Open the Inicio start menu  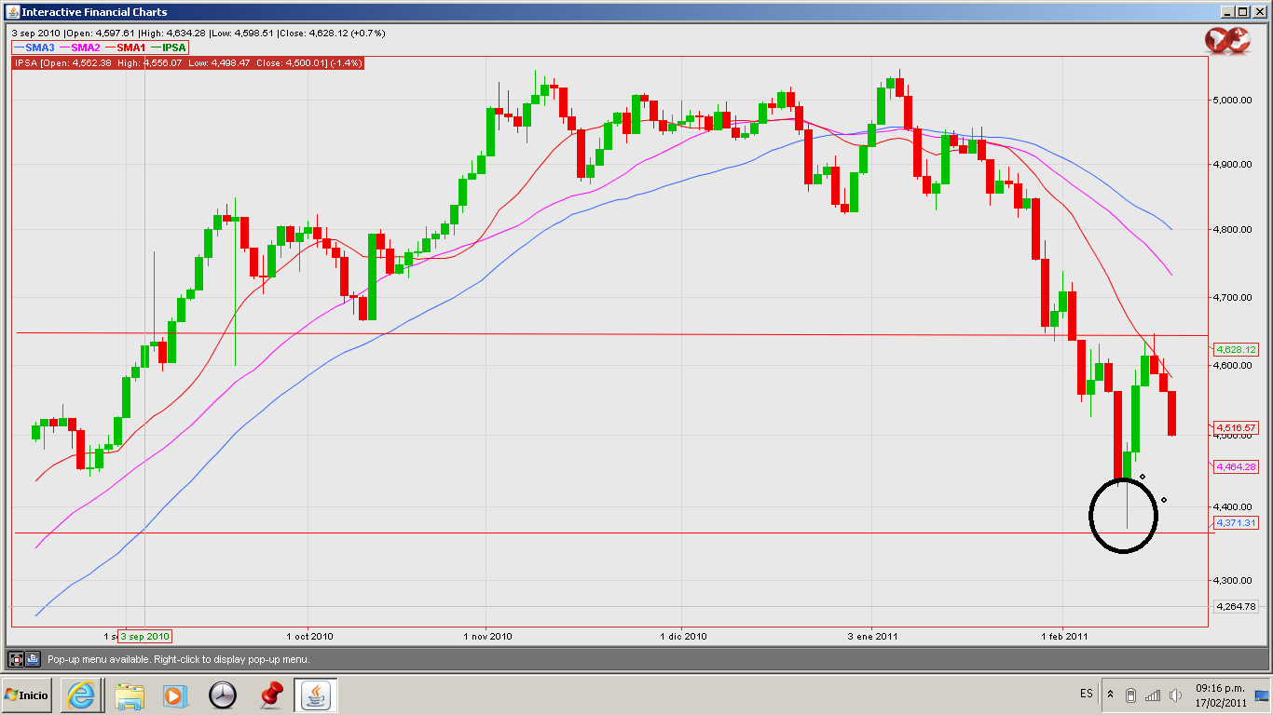click(x=28, y=695)
